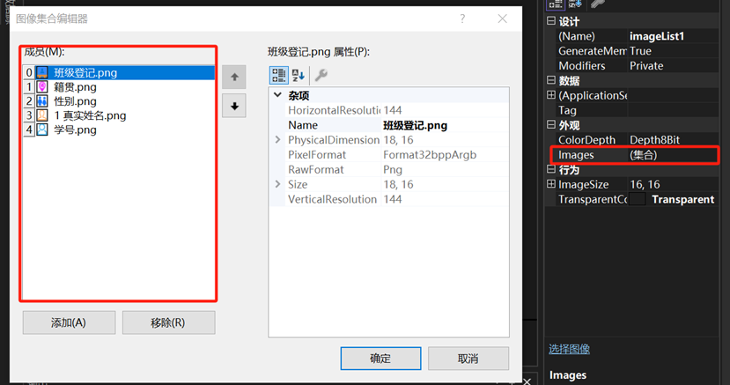730x385 pixels.
Task: Select the 性别.png image icon
Action: pyautogui.click(x=42, y=101)
